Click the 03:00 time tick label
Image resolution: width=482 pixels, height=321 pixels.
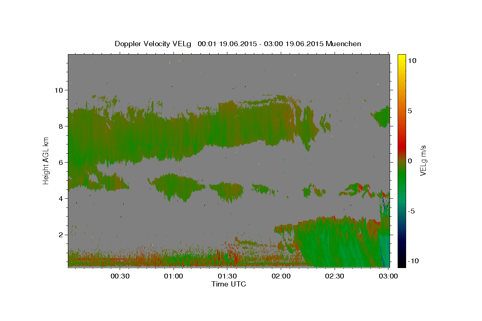pos(388,276)
